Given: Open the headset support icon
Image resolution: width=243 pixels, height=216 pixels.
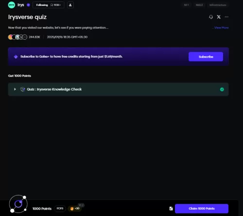Looking at the screenshot, I should coord(211,17).
